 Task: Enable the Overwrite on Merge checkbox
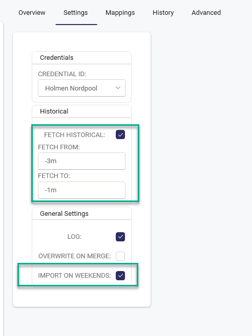[120, 256]
